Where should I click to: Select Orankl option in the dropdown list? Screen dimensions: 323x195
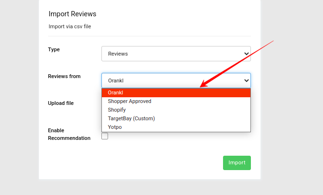coord(176,93)
